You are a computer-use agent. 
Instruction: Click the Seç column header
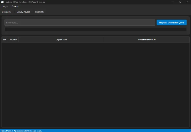(x=5, y=40)
